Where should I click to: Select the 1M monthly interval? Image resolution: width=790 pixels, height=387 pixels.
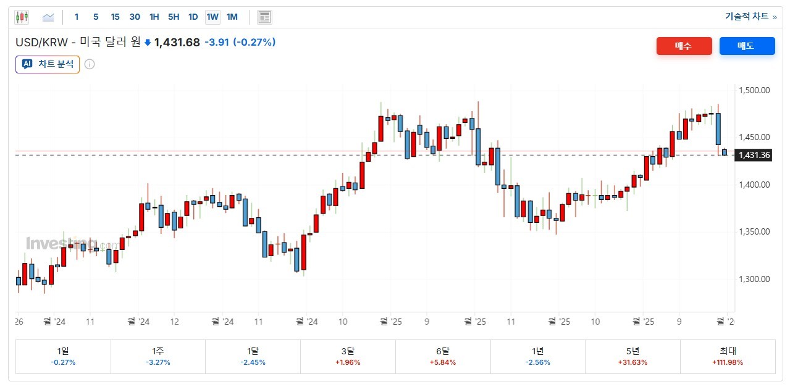click(x=232, y=17)
